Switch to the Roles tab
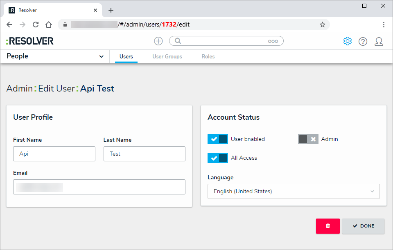 pyautogui.click(x=208, y=56)
